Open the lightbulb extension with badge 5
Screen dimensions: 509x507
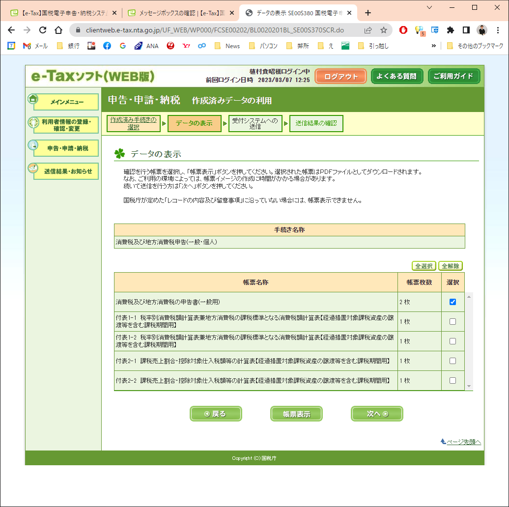tap(420, 30)
